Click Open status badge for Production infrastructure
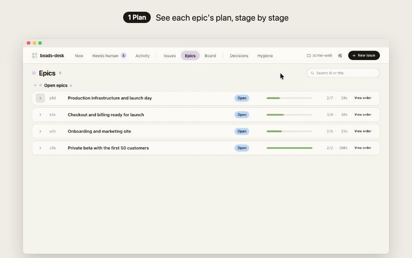The image size is (412, 258). [242, 98]
